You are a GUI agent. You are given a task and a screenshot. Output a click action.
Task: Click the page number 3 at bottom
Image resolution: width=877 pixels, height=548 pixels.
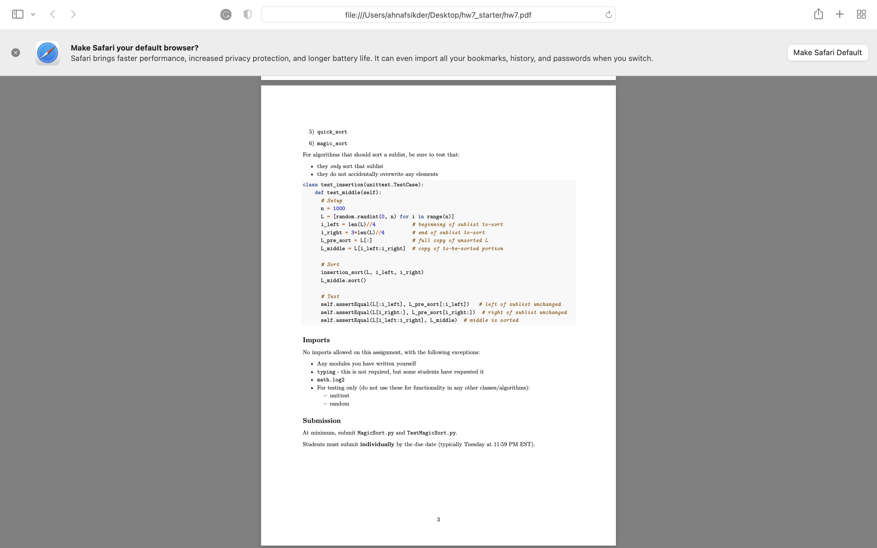[x=438, y=519]
